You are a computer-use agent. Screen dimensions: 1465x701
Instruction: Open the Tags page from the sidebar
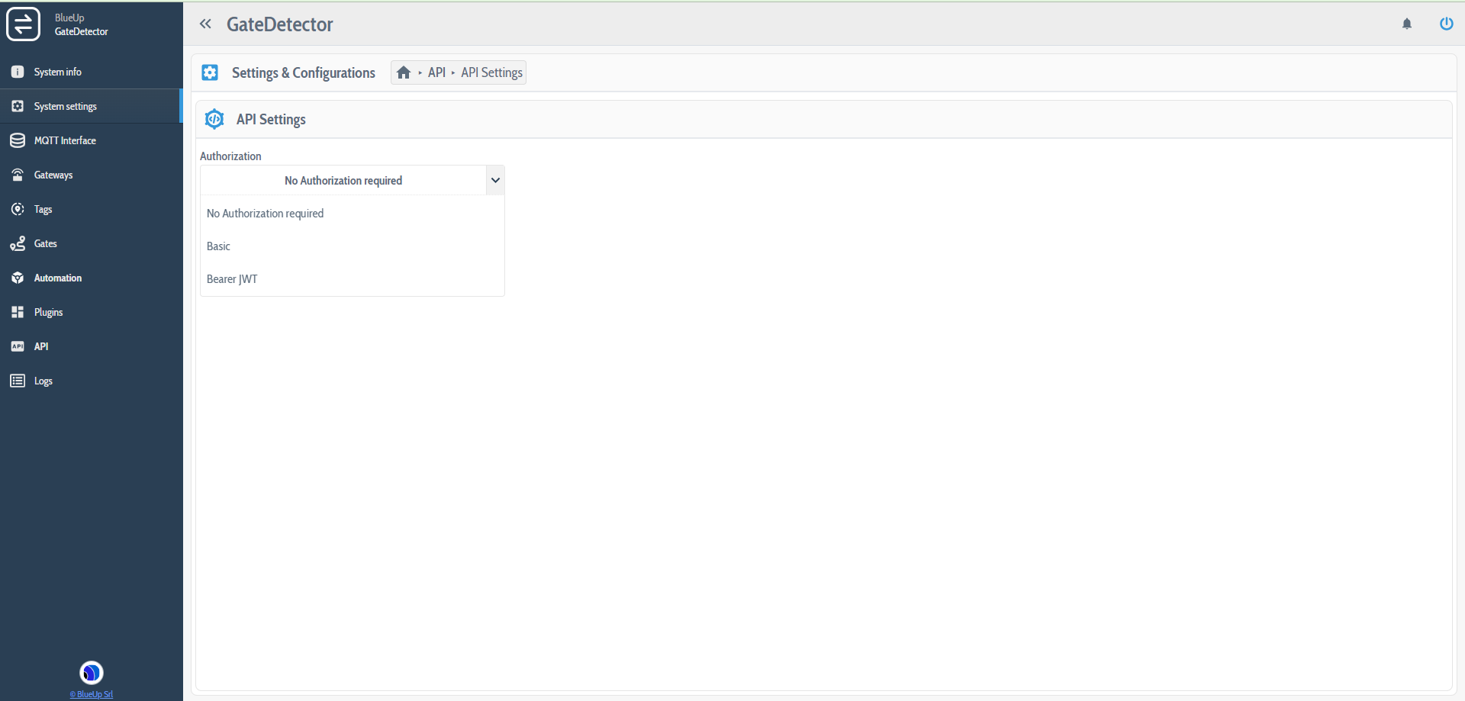coord(43,209)
